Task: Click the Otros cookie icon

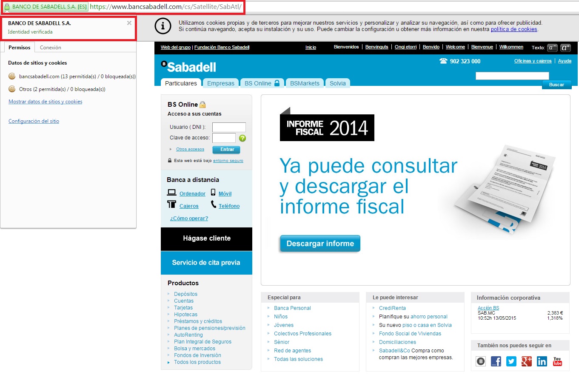Action: point(12,89)
